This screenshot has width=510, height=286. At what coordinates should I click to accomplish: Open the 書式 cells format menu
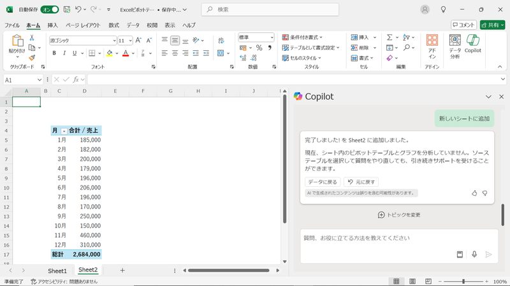(362, 58)
